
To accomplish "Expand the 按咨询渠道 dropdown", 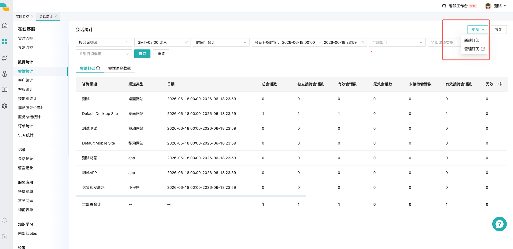I will pos(104,42).
